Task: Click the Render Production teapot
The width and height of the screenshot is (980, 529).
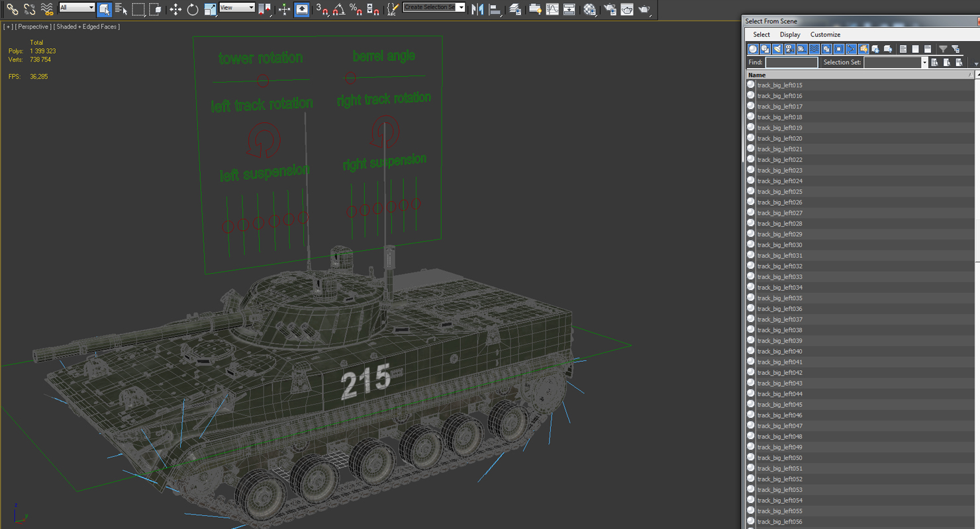Action: coord(644,9)
